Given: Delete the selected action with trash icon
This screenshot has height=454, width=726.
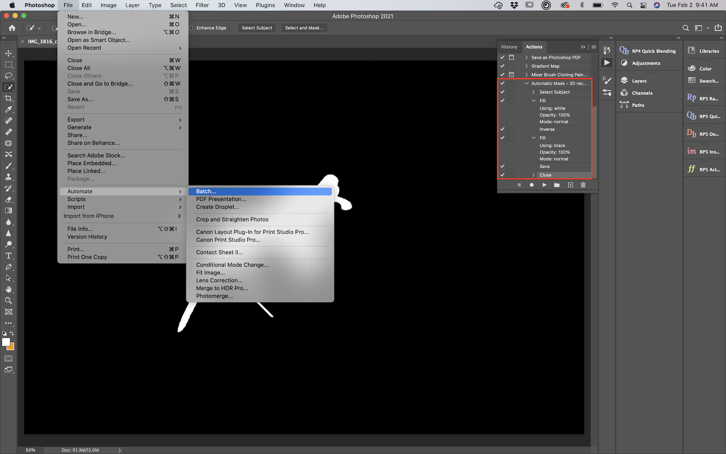Looking at the screenshot, I should click(583, 185).
